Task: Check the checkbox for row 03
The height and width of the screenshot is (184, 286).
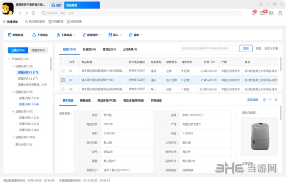Action: click(63, 89)
